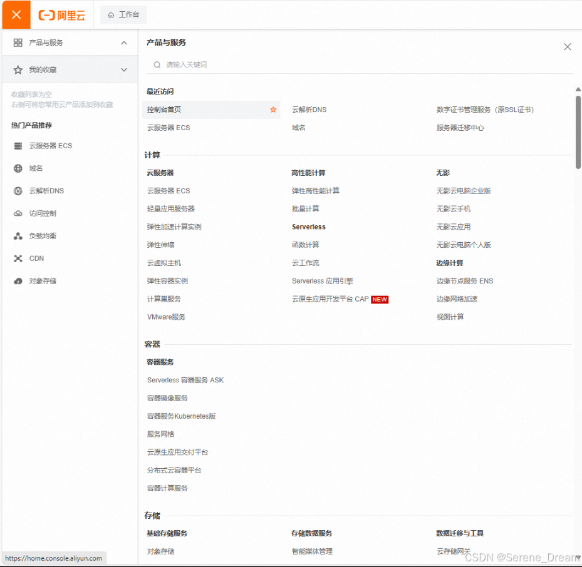Open 云工作流

(306, 263)
